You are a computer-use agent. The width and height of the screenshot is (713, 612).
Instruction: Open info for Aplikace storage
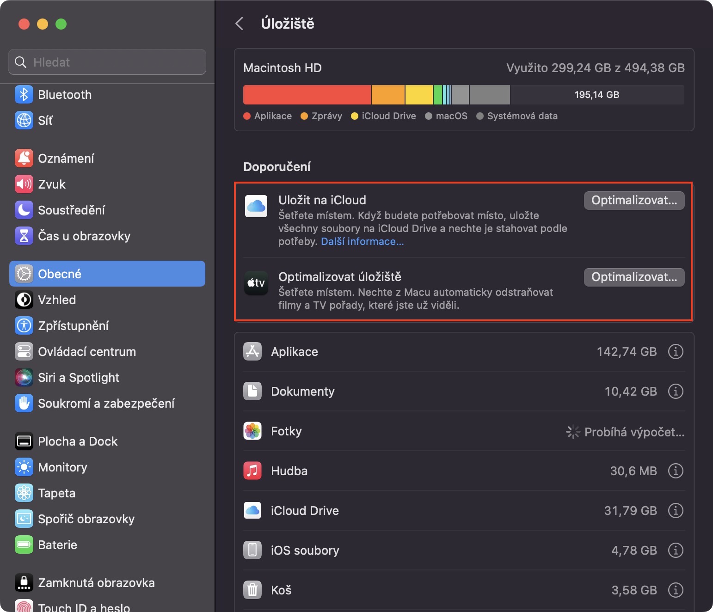click(676, 352)
